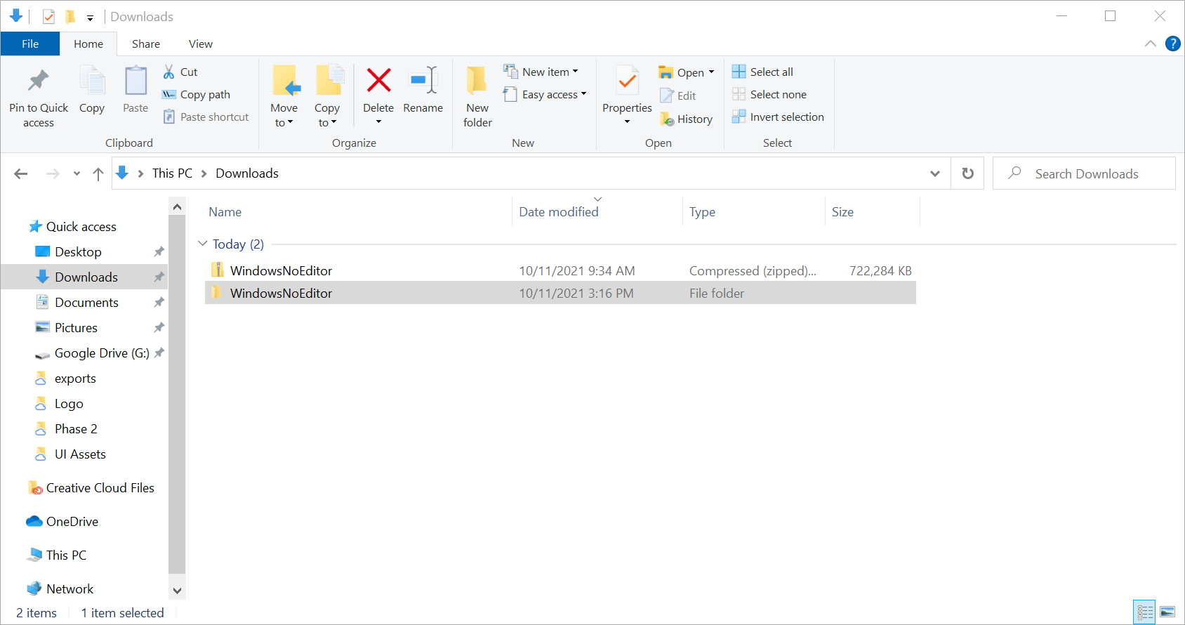
Task: Expand the address bar history dropdown
Action: pyautogui.click(x=934, y=173)
